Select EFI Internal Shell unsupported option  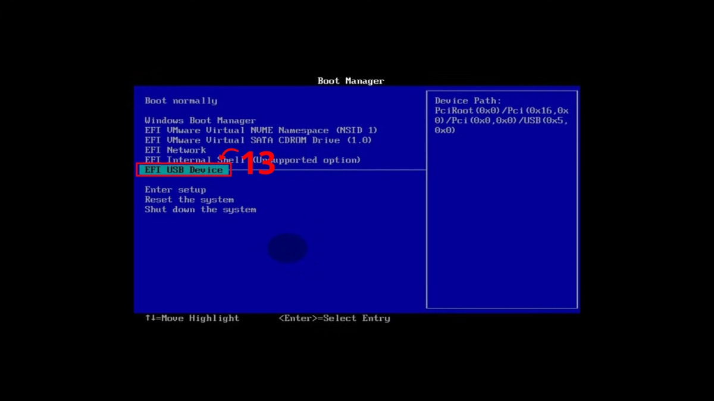click(x=252, y=160)
